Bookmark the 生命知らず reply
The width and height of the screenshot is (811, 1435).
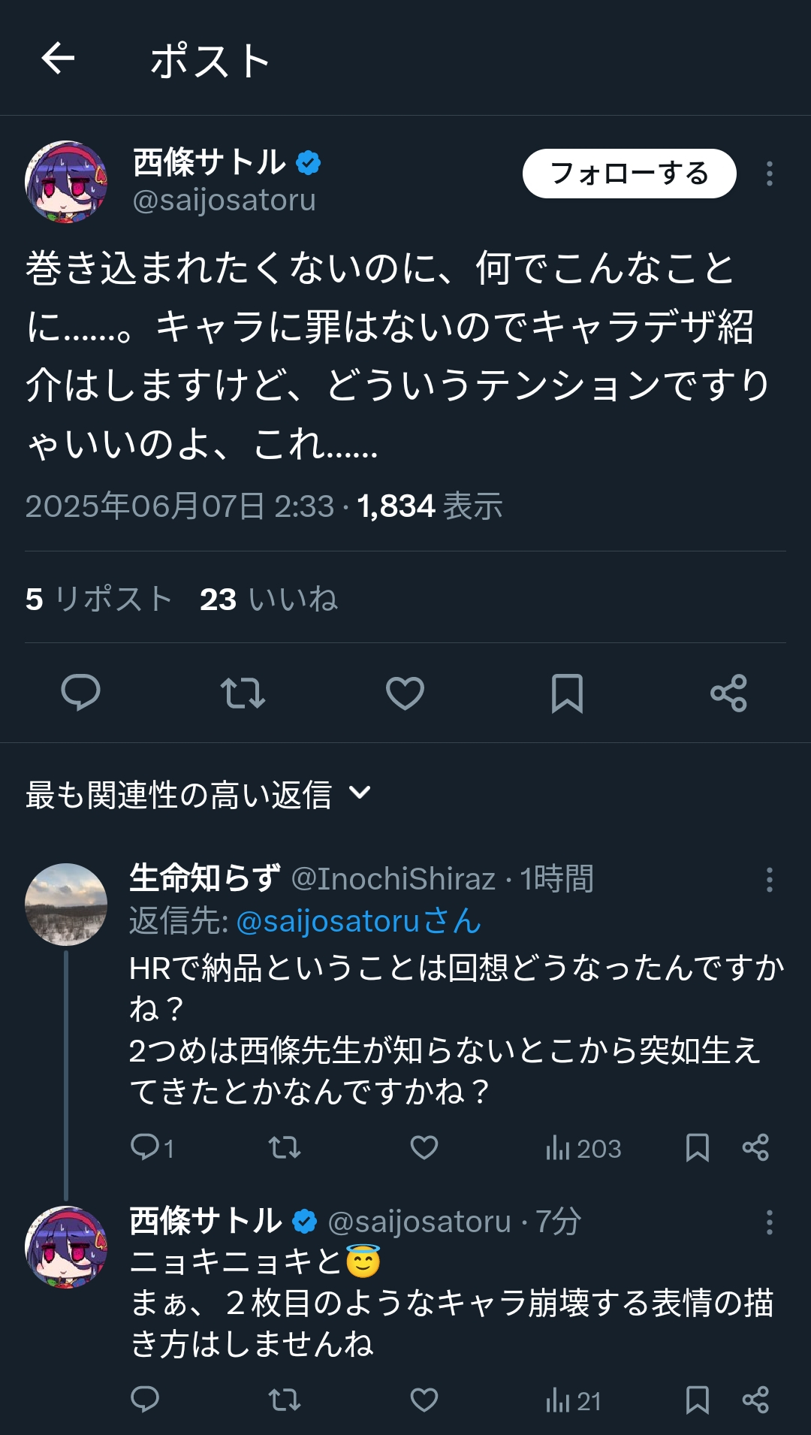[698, 1147]
